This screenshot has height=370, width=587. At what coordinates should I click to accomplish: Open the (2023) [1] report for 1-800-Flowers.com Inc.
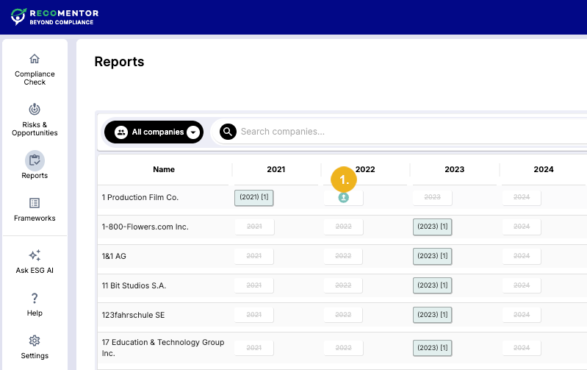point(433,227)
